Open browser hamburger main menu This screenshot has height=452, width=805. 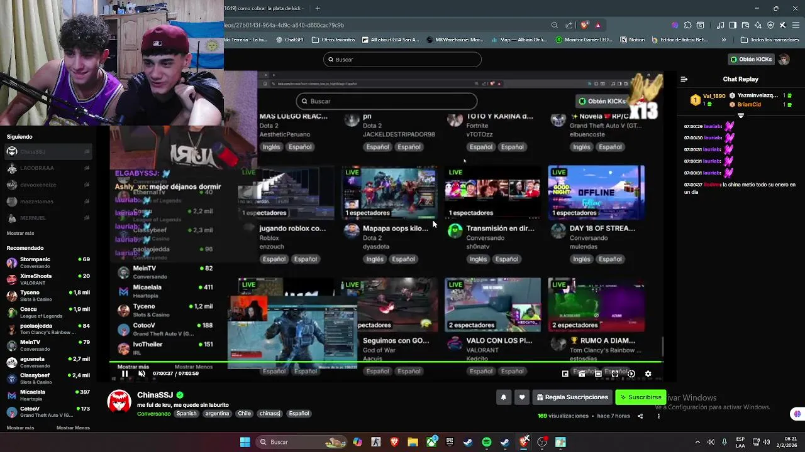point(796,25)
